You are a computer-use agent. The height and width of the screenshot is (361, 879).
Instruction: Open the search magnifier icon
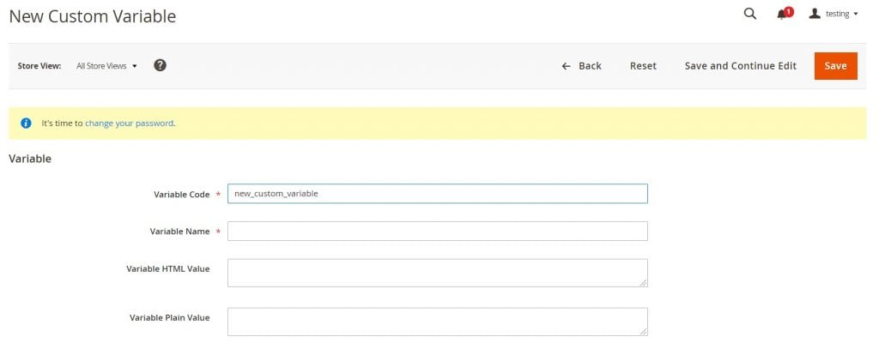point(749,14)
